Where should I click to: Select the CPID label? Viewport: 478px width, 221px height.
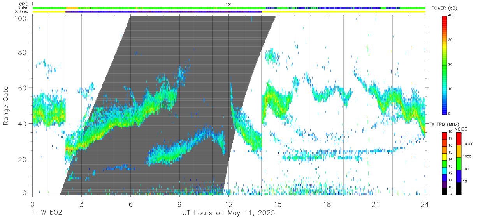click(x=24, y=4)
